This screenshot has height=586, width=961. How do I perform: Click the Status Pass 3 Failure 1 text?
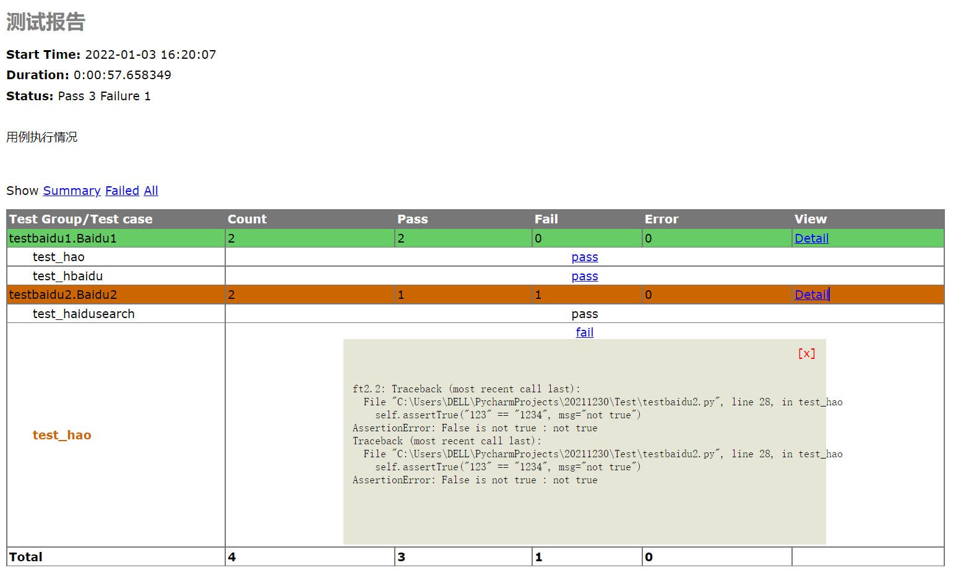point(104,96)
